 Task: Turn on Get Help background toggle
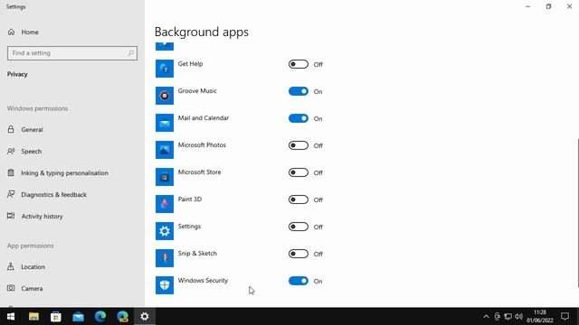click(x=299, y=64)
